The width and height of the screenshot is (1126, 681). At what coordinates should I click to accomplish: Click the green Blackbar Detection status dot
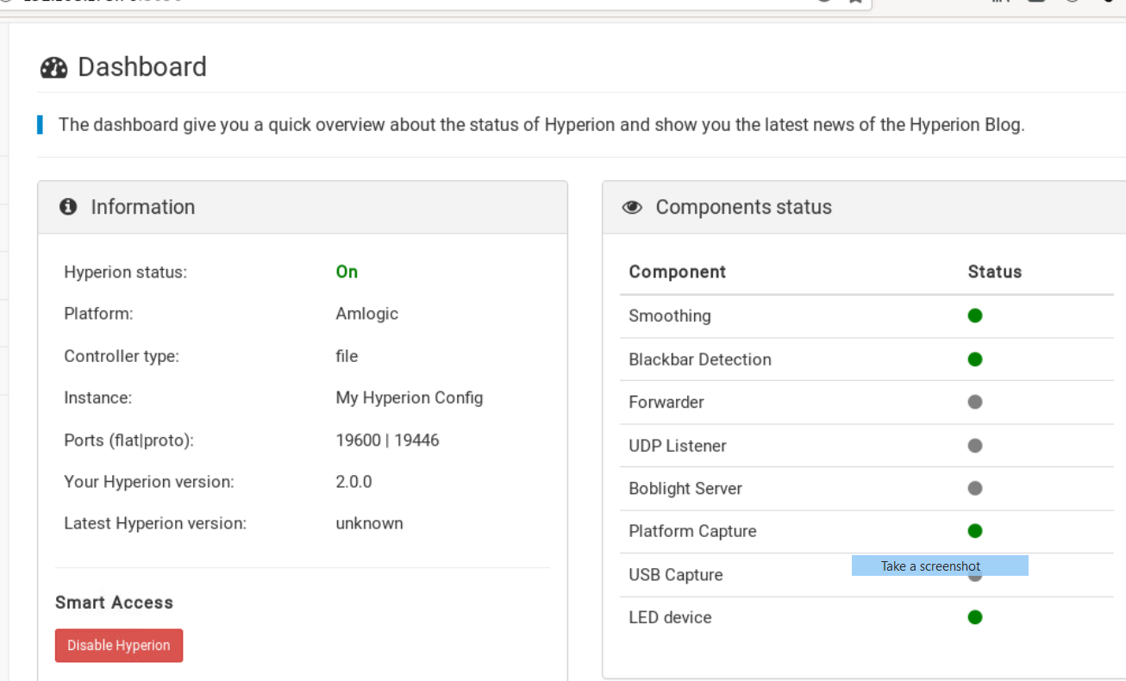pos(975,359)
